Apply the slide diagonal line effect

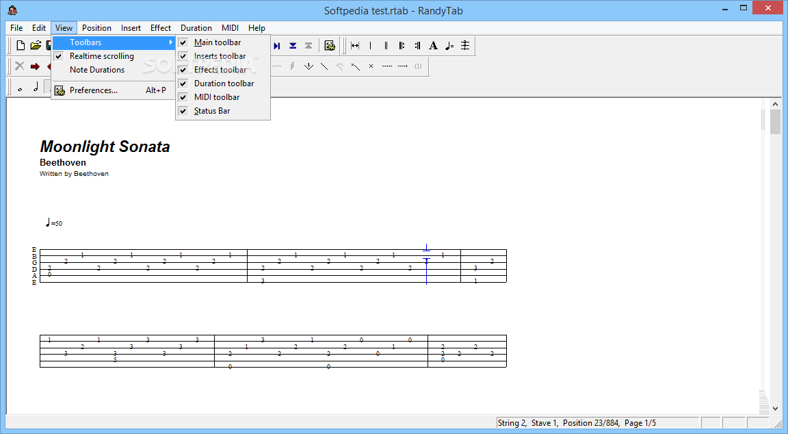[x=324, y=66]
